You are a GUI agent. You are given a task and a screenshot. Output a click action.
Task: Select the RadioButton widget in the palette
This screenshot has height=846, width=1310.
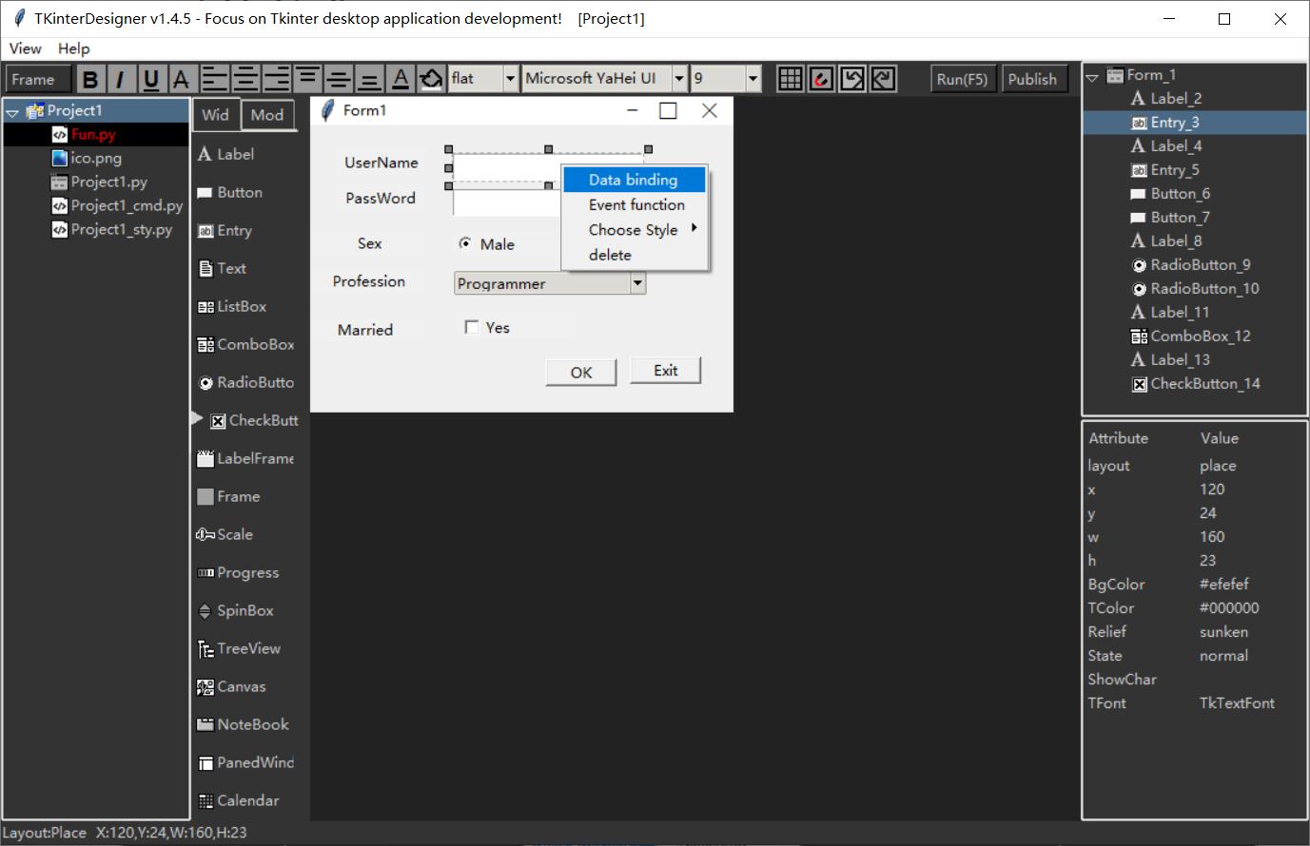click(x=245, y=382)
